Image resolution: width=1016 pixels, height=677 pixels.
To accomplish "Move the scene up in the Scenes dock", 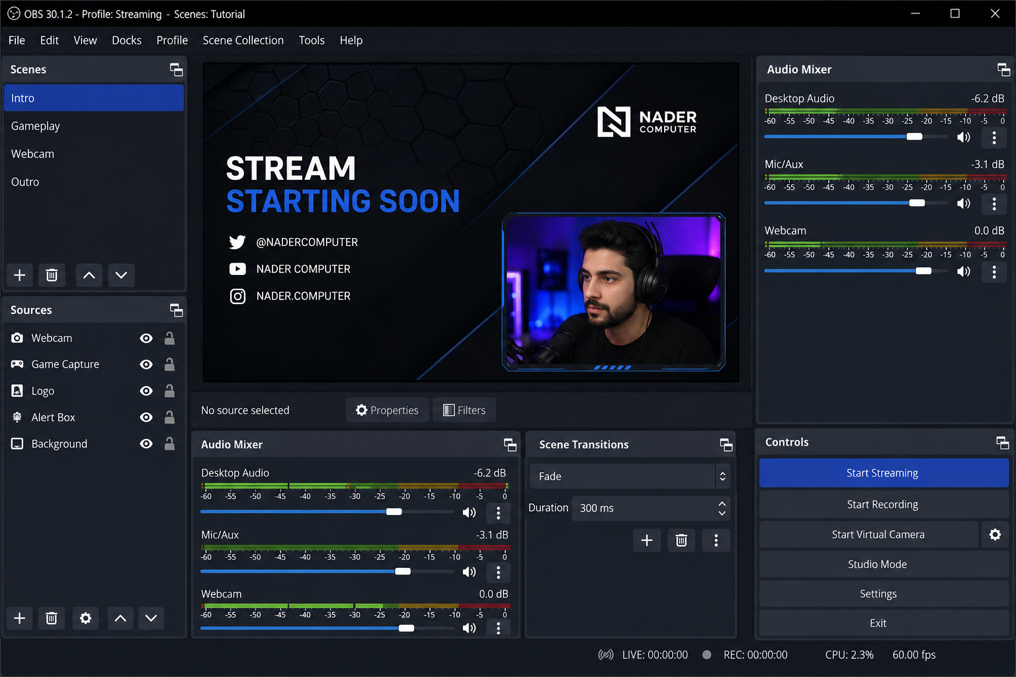I will point(89,275).
